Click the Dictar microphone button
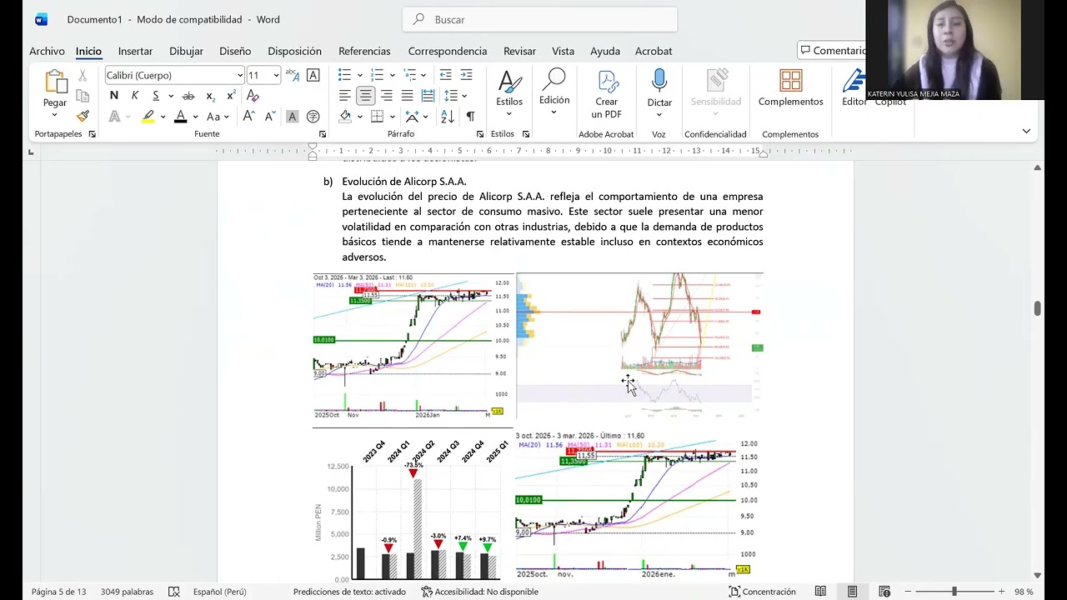The width and height of the screenshot is (1067, 600). point(659,89)
